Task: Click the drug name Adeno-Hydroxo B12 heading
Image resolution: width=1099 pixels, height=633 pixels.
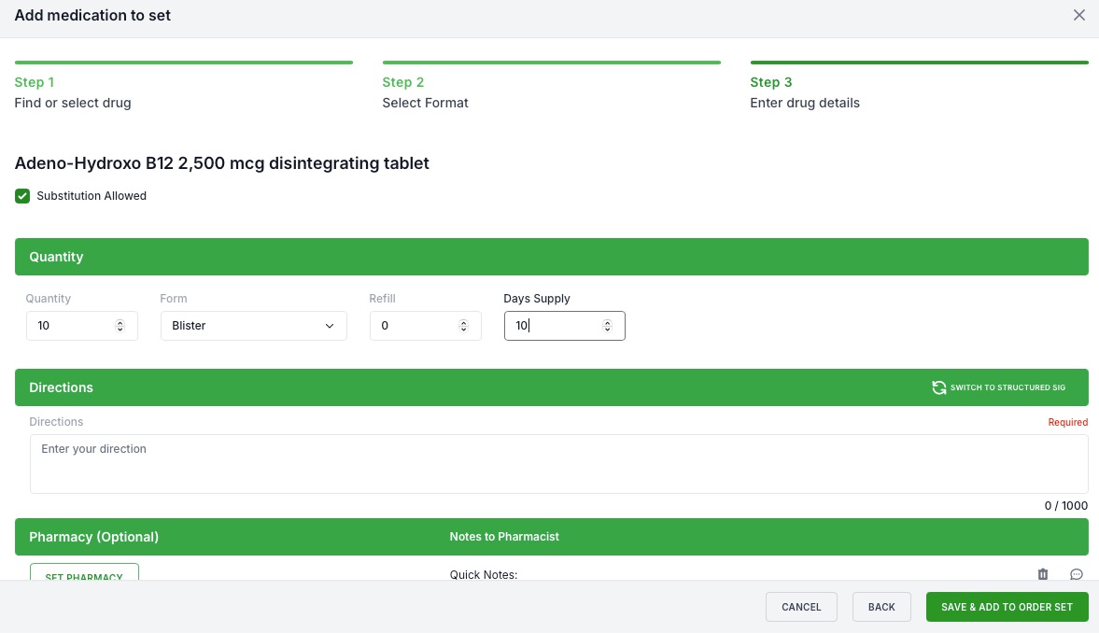Action: click(x=221, y=163)
